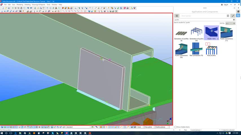Expand the side pane chevron arrow

tap(238, 8)
